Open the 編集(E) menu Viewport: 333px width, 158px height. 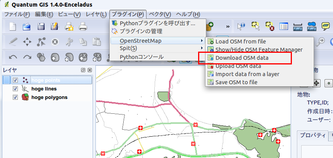pyautogui.click(x=44, y=14)
